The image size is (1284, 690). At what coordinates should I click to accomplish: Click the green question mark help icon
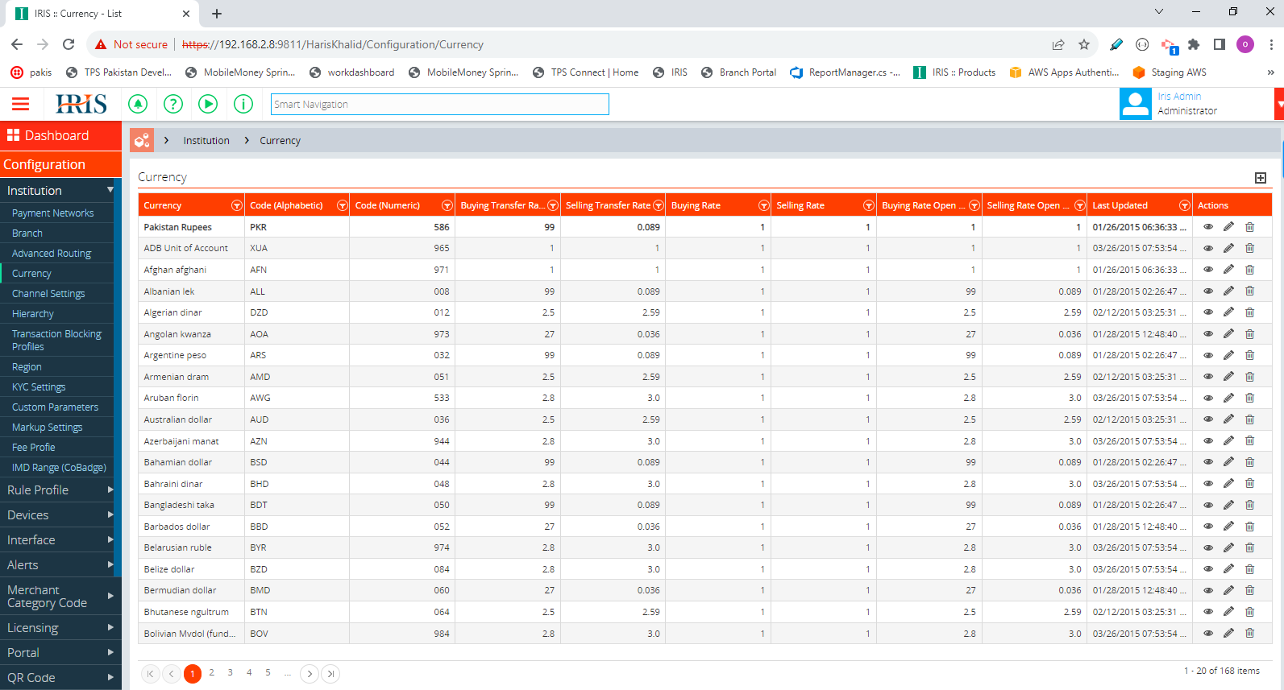pyautogui.click(x=173, y=104)
